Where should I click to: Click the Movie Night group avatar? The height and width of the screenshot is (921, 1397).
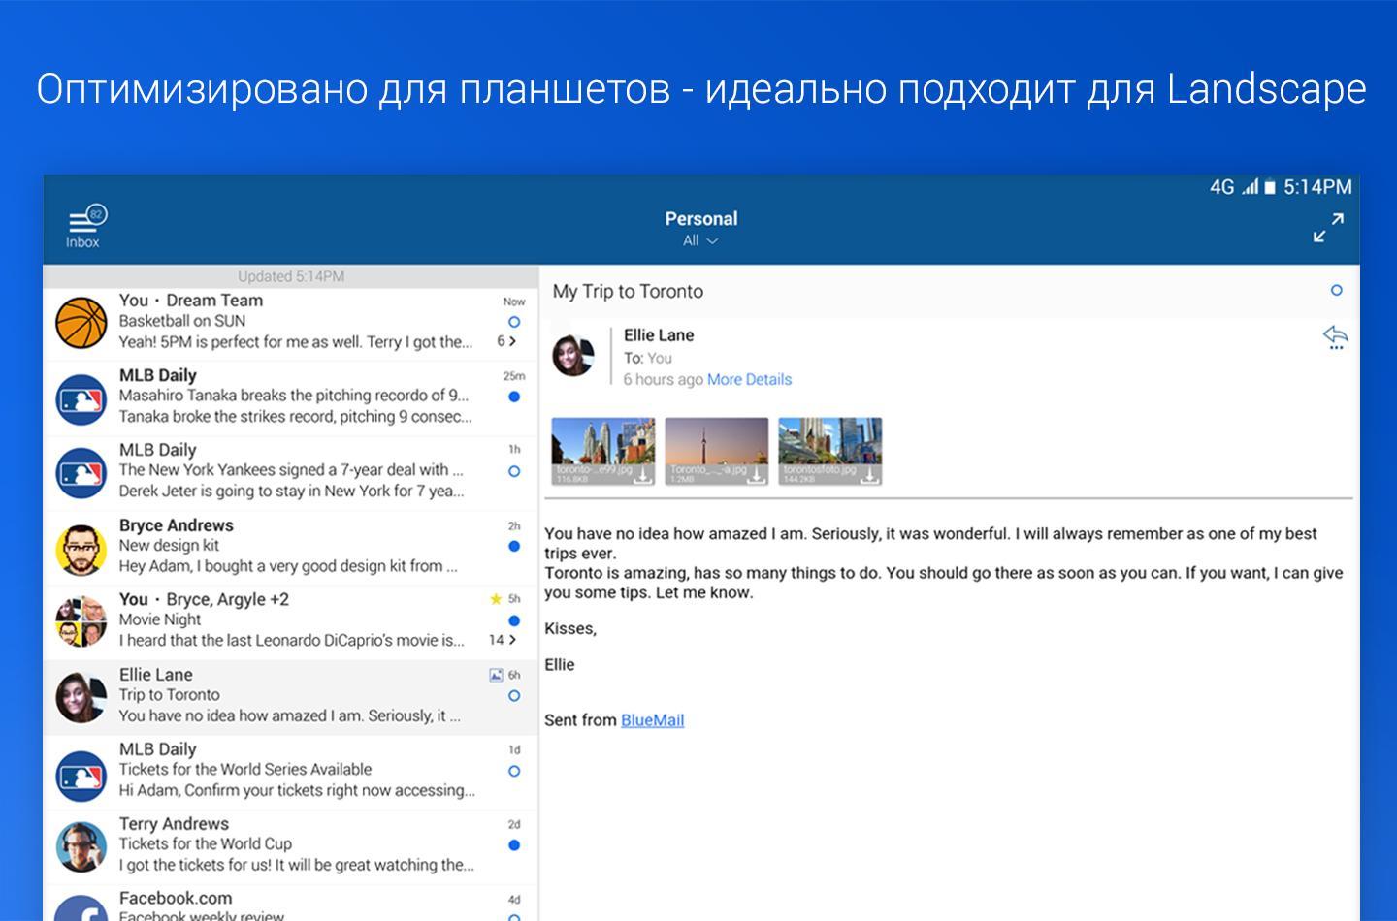(81, 622)
